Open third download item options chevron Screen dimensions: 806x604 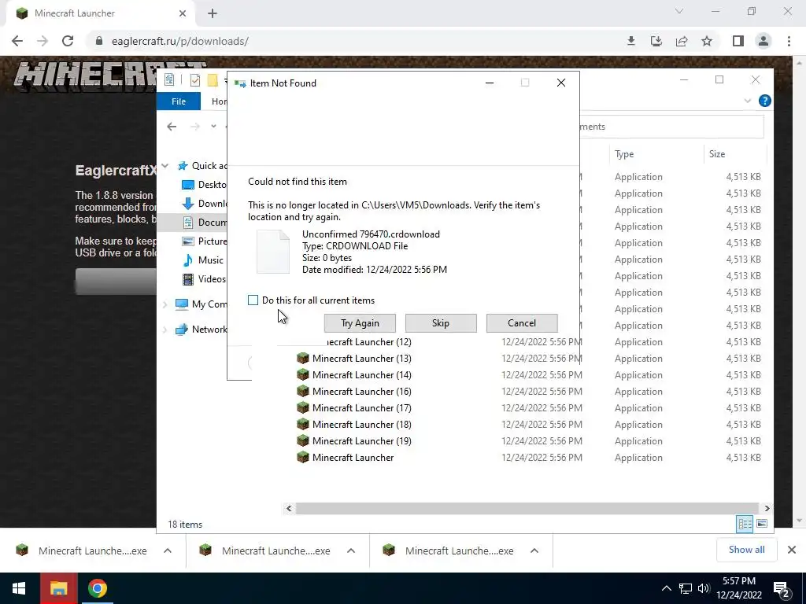534,551
